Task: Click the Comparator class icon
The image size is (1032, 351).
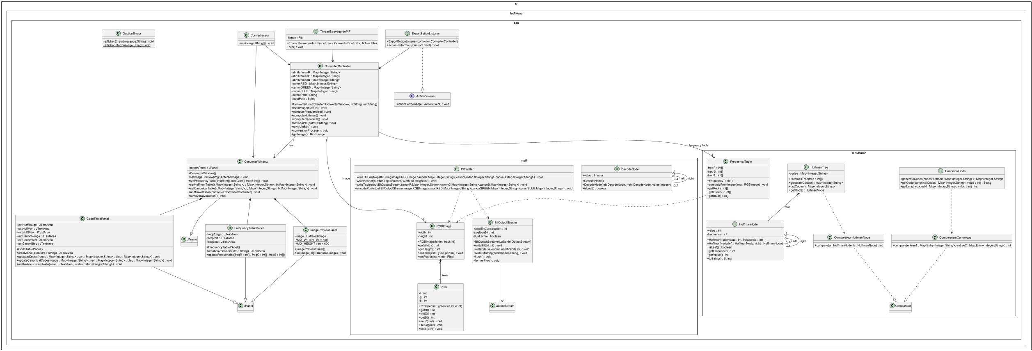Action: 892,306
